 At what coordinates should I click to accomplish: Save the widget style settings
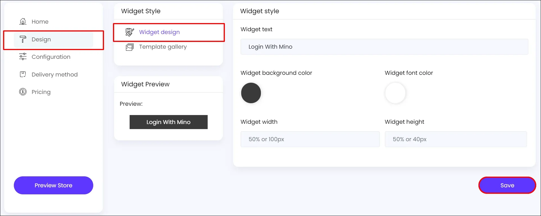(507, 185)
